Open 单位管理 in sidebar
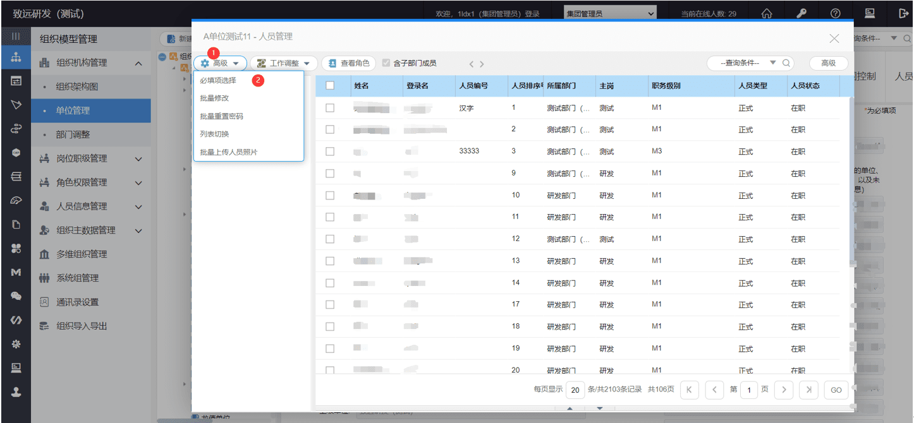The image size is (914, 423). click(x=91, y=110)
